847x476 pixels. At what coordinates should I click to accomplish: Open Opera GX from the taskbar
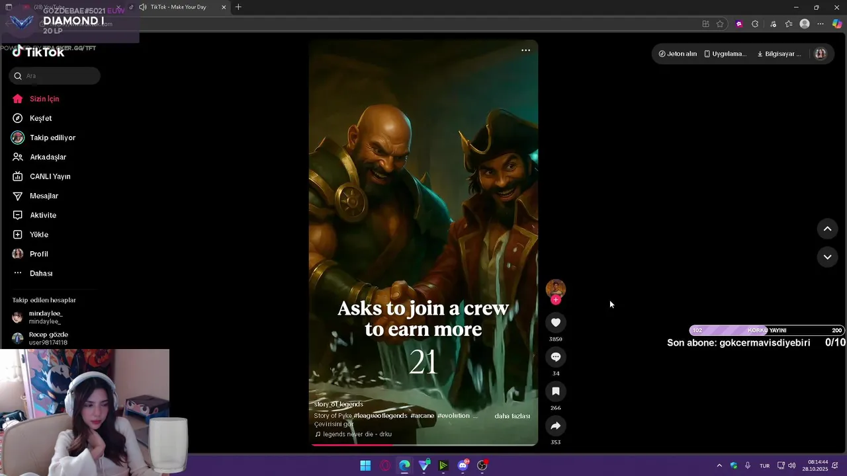point(385,465)
